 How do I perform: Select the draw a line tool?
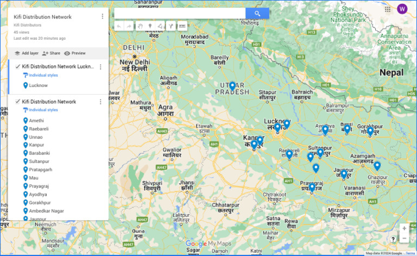(160, 26)
